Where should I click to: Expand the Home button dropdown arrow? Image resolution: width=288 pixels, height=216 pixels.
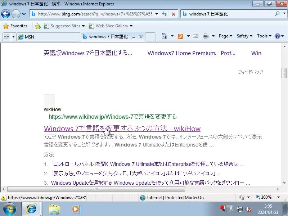tap(172, 36)
